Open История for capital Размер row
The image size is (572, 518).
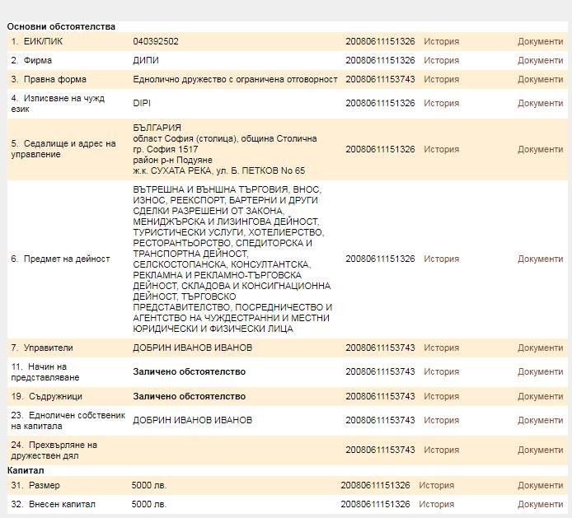tap(436, 485)
